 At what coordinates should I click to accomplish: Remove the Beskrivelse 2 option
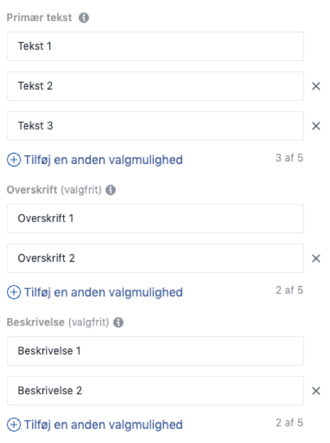316,390
